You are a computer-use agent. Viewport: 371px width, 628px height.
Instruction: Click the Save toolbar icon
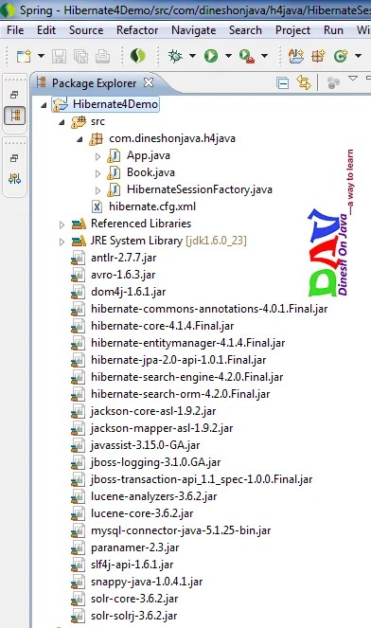click(59, 56)
